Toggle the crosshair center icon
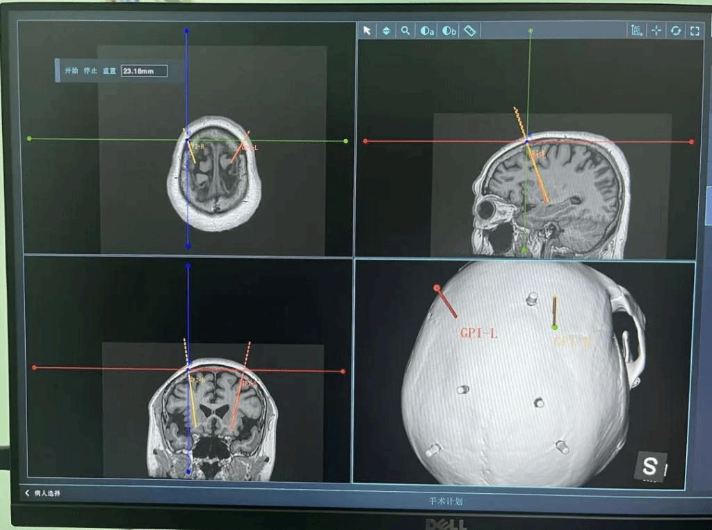The width and height of the screenshot is (712, 530). click(656, 31)
